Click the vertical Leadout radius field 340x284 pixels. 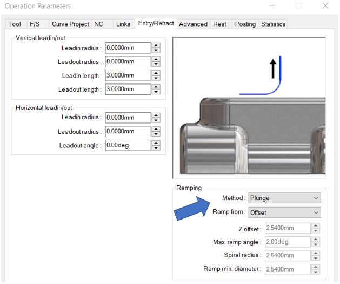[128, 62]
